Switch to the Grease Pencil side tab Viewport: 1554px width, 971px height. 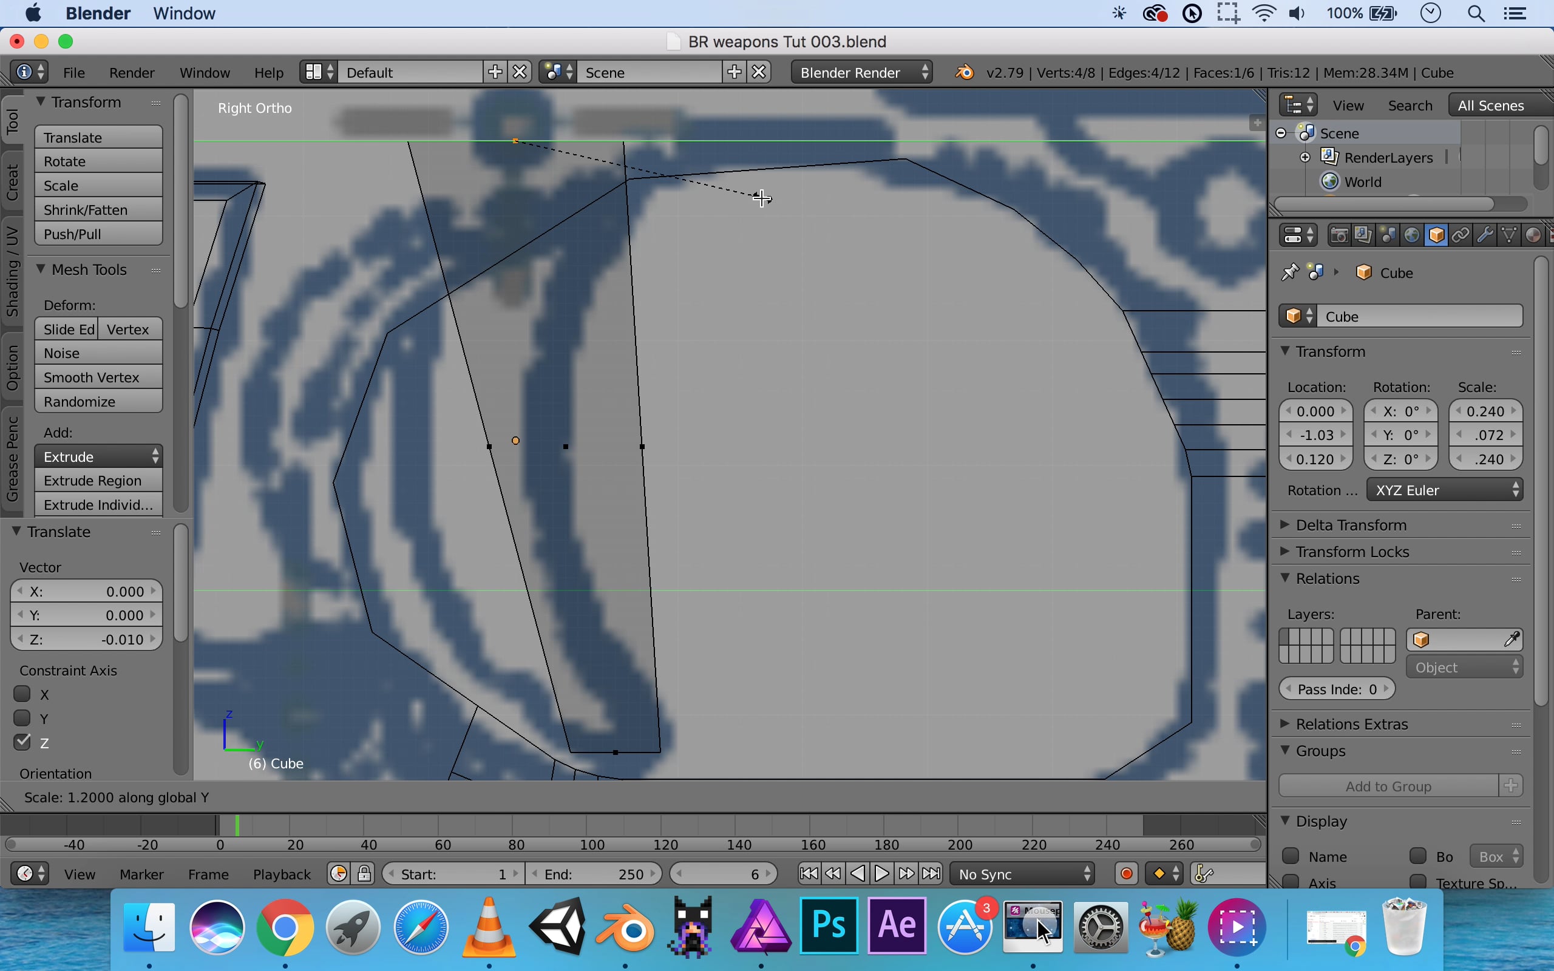(x=12, y=458)
